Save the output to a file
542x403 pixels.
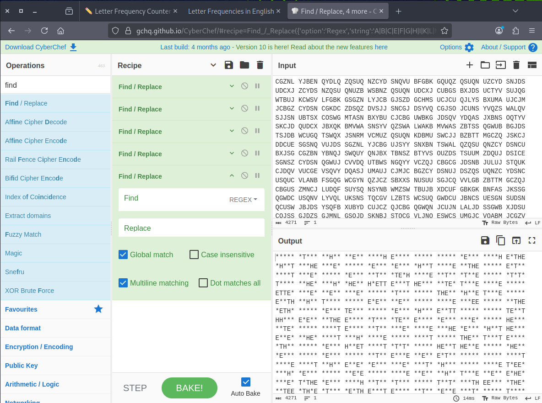point(485,240)
